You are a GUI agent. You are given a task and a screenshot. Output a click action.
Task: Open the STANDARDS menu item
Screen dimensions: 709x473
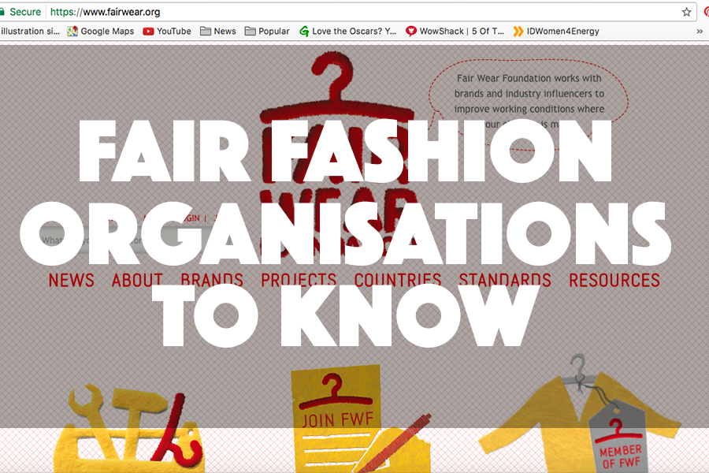coord(505,280)
